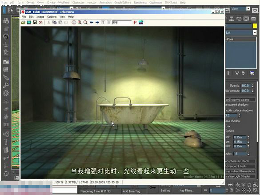The height and width of the screenshot is (195, 260).
Task: Adjust the subdivs 16 spinner arrows
Action: pos(248,154)
